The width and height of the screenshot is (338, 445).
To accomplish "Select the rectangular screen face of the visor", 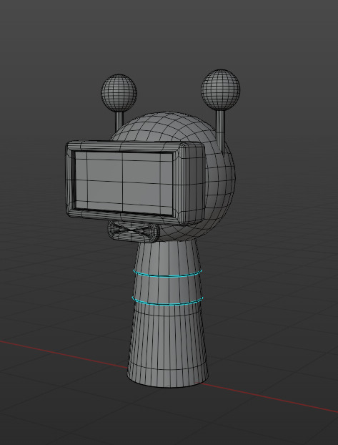I will point(124,182).
